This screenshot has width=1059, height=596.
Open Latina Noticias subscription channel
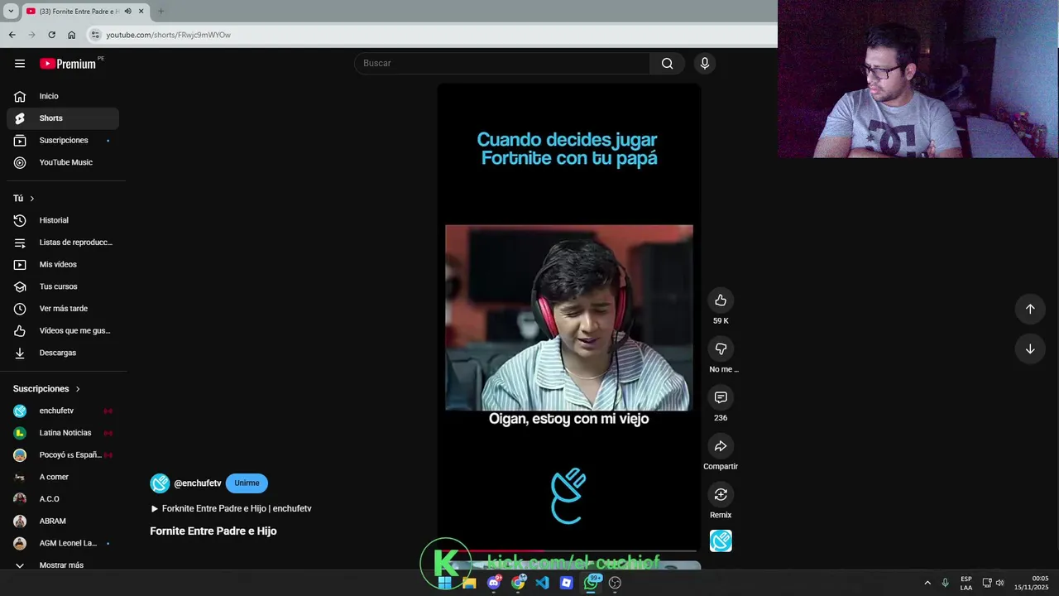point(63,433)
